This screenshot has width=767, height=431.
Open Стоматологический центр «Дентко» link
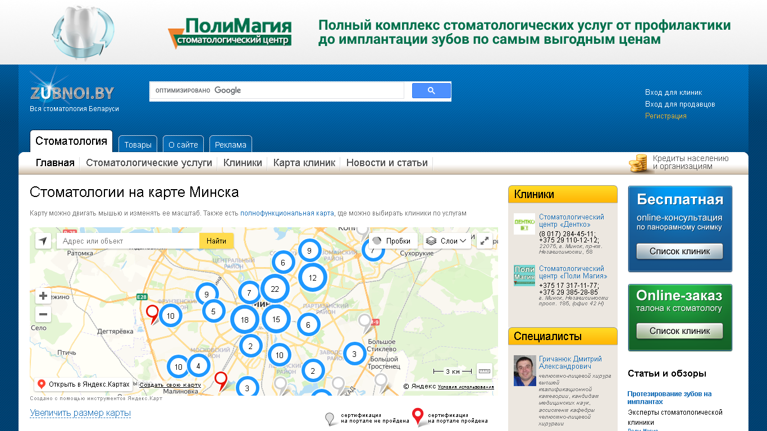(572, 221)
